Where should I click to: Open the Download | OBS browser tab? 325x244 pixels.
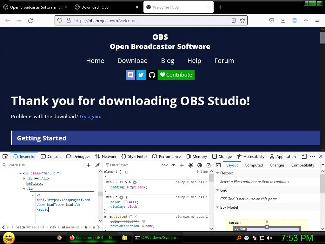click(107, 7)
